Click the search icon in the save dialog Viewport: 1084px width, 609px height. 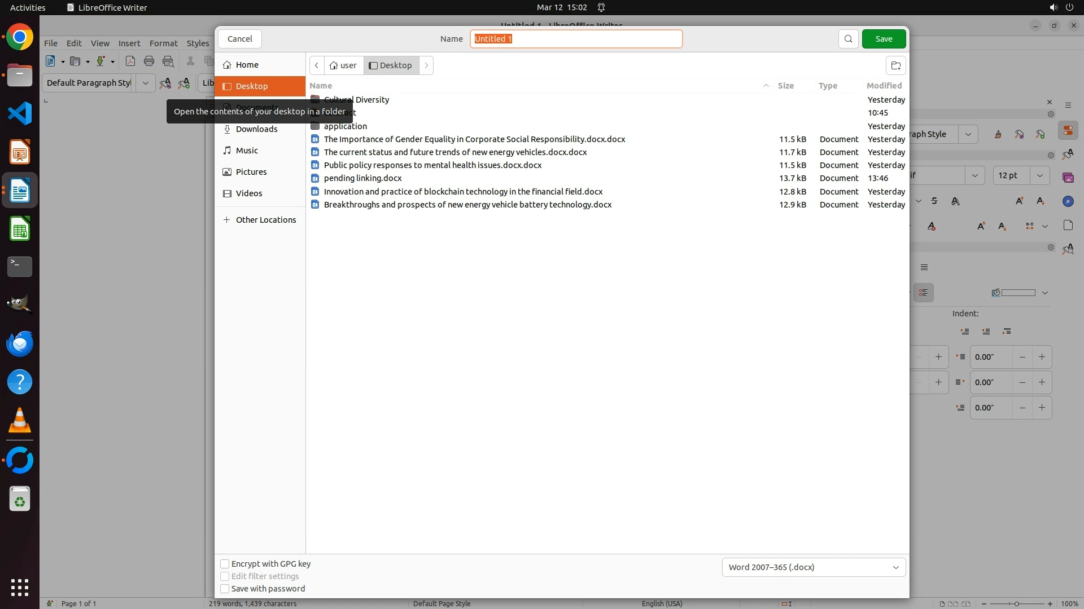pos(848,39)
